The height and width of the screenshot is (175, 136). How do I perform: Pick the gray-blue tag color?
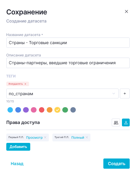pyautogui.click(x=73, y=110)
